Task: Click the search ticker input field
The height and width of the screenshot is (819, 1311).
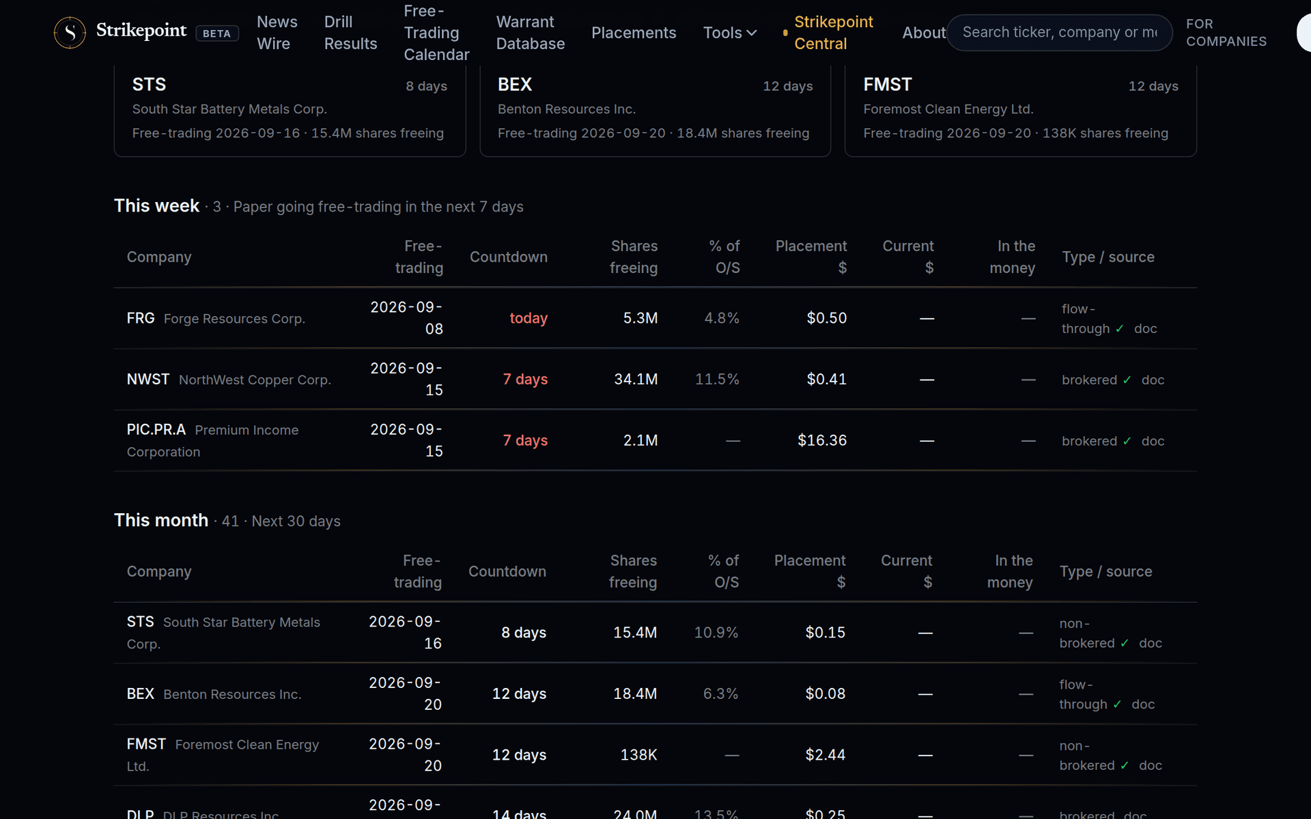Action: point(1060,32)
